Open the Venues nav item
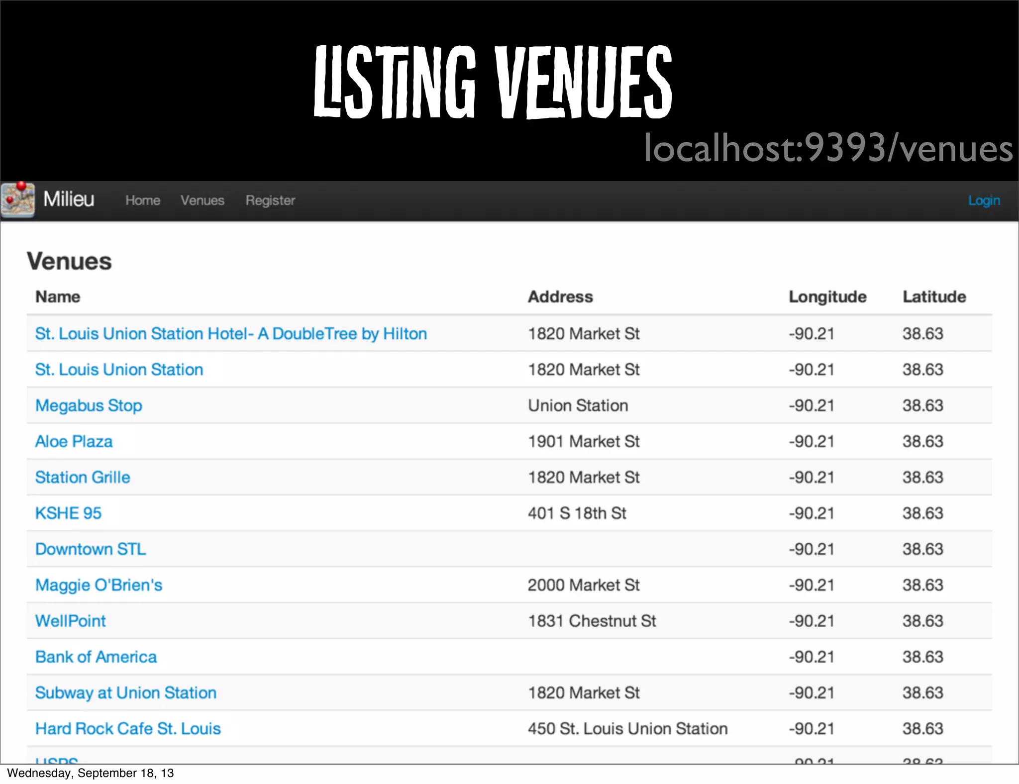Image resolution: width=1019 pixels, height=784 pixels. click(x=203, y=200)
